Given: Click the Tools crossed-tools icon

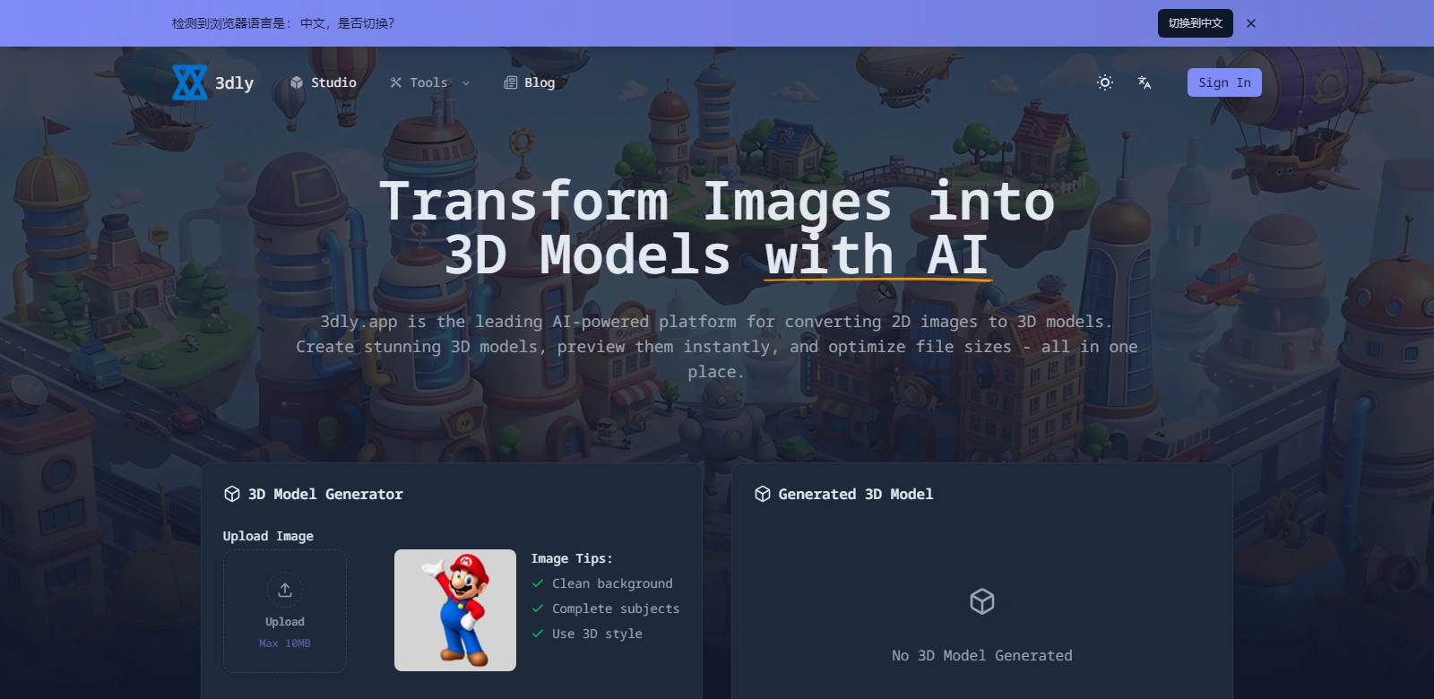Looking at the screenshot, I should tap(395, 82).
